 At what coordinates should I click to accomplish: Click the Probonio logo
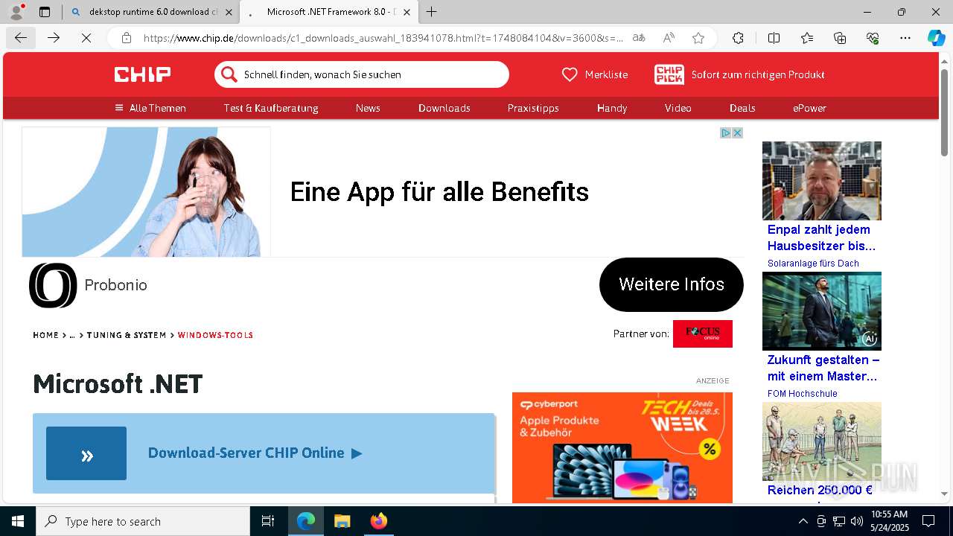point(53,285)
